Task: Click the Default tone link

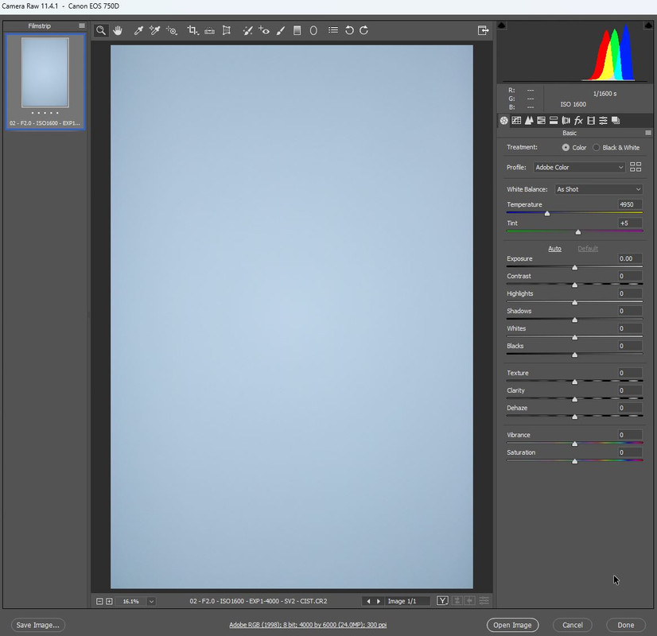Action: [x=588, y=249]
